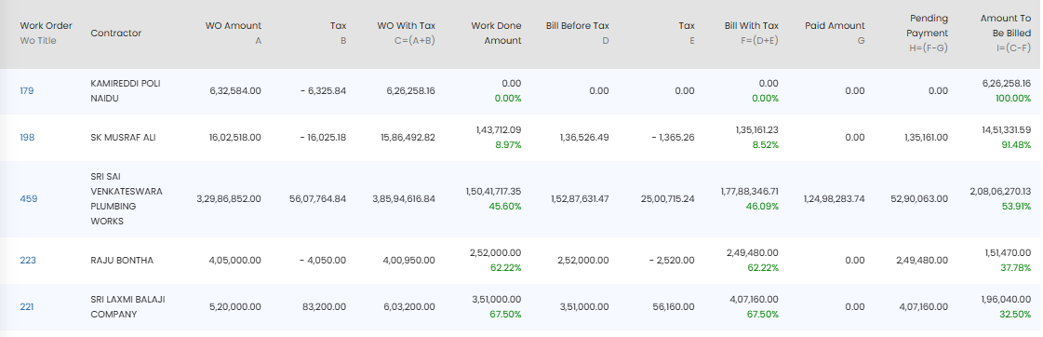Click work done percentage 8.97%
1043x337 pixels.
tap(508, 144)
